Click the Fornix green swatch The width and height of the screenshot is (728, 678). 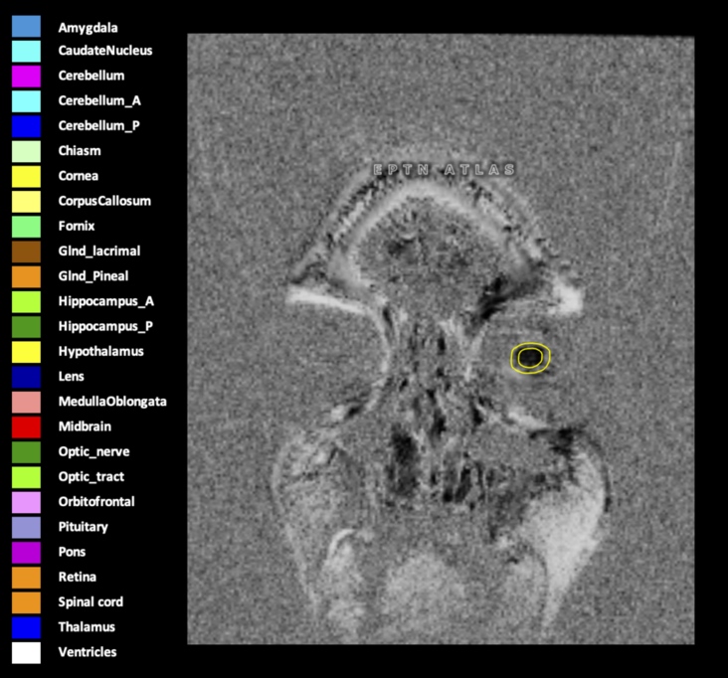coord(26,227)
